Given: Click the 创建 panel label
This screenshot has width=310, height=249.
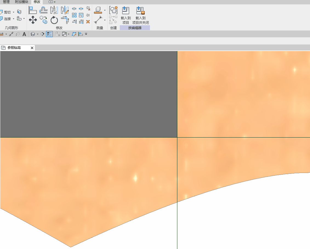Looking at the screenshot, I should pyautogui.click(x=113, y=28).
